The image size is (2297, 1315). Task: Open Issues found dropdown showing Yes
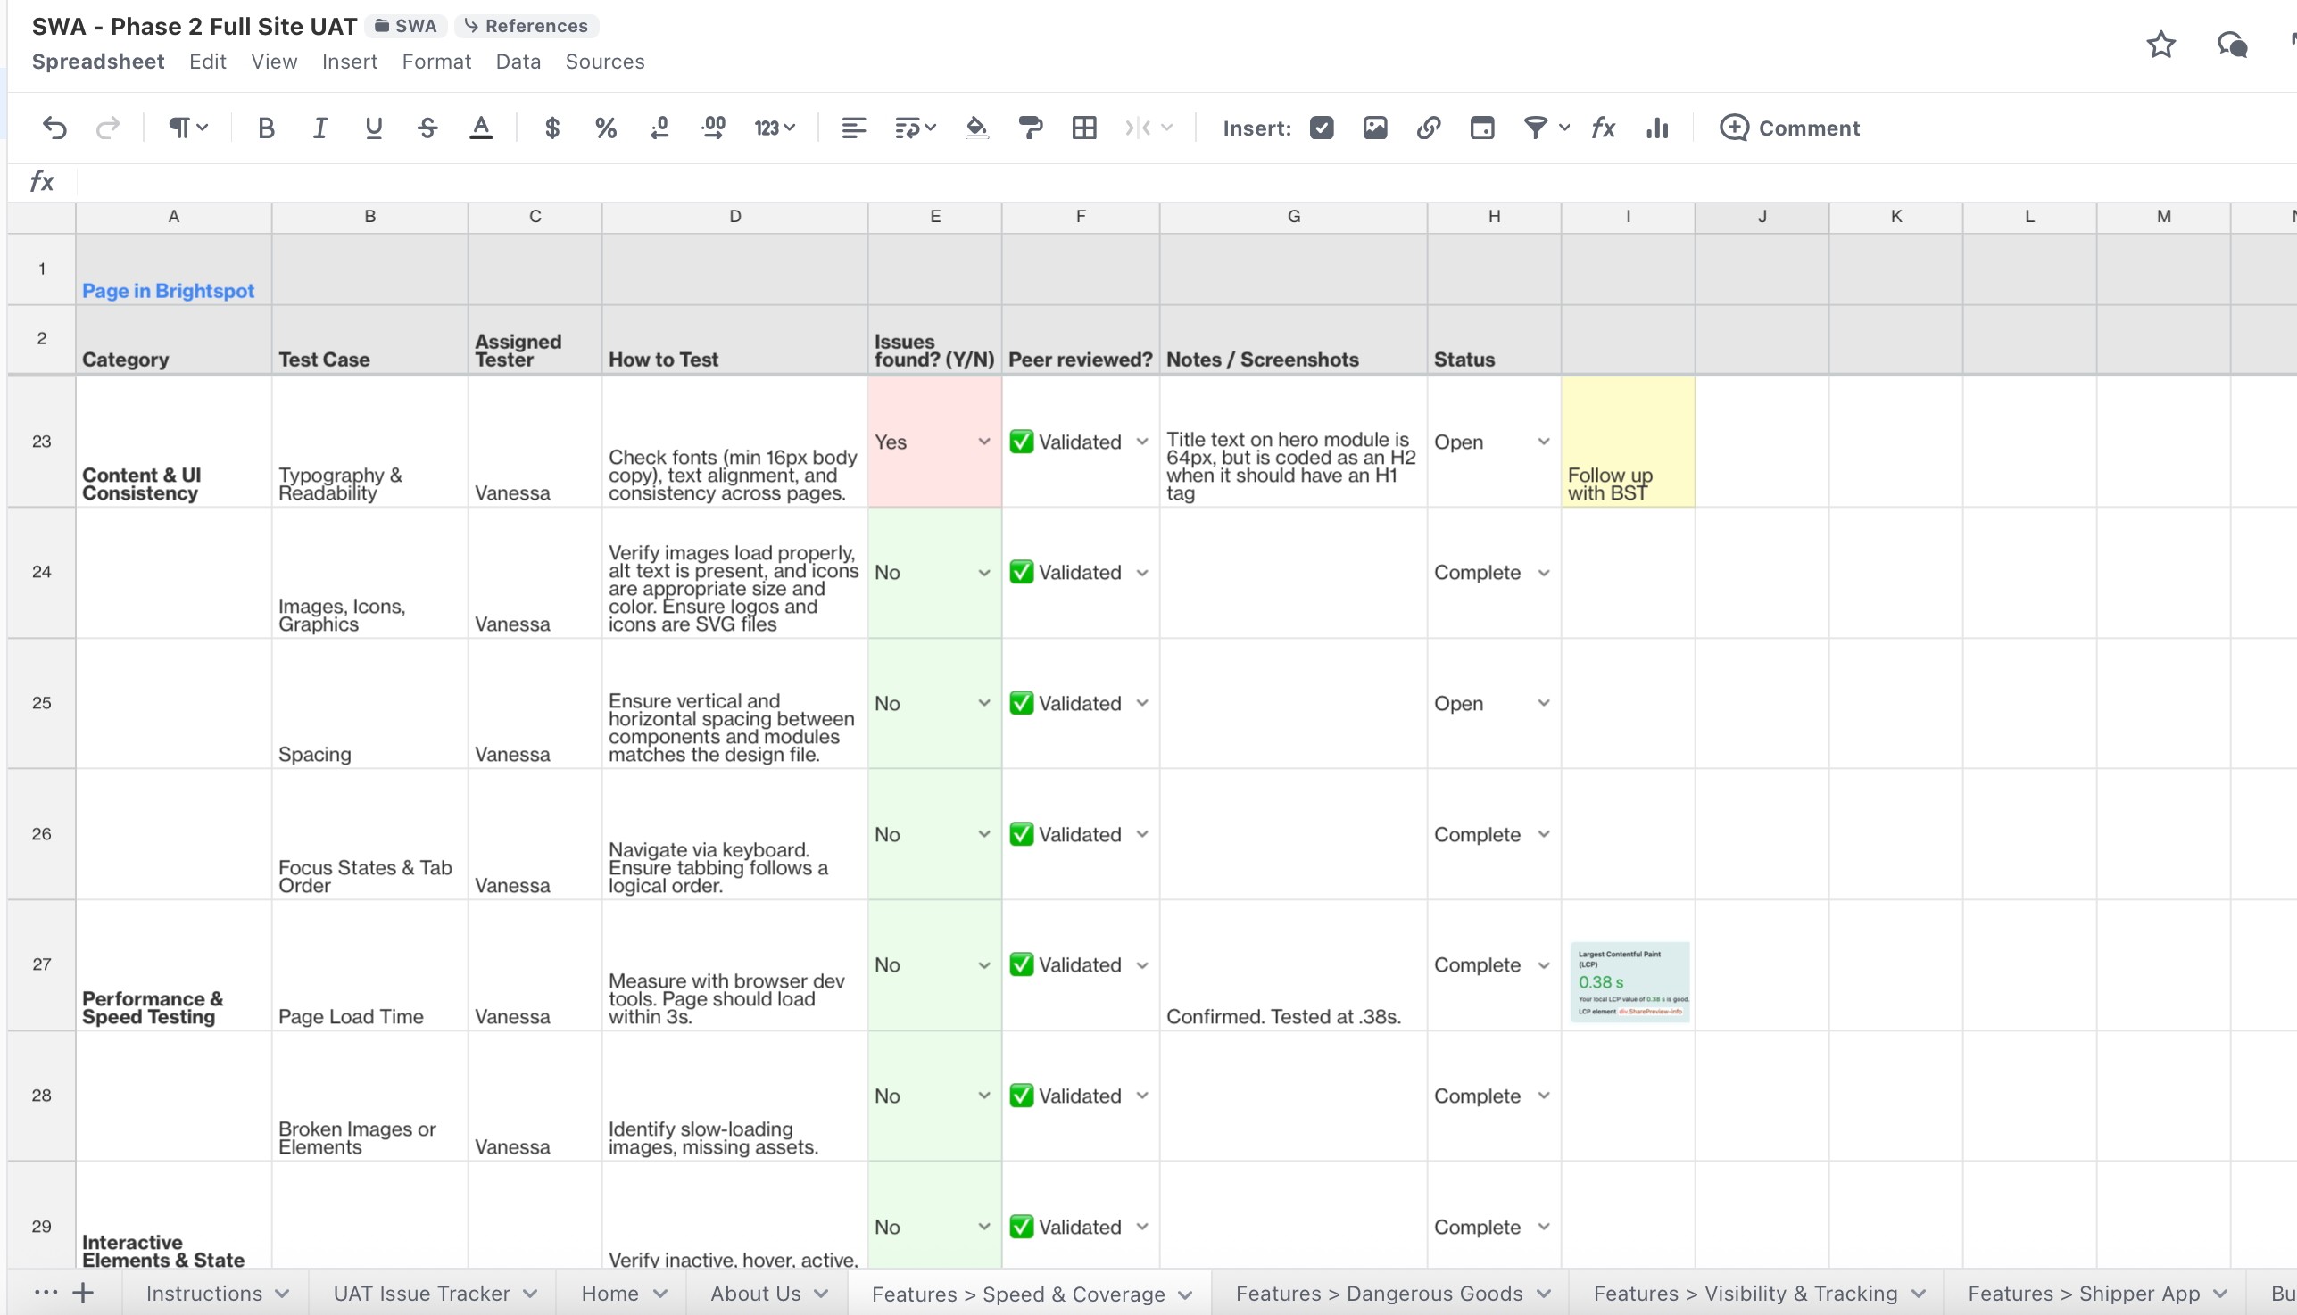pos(983,442)
